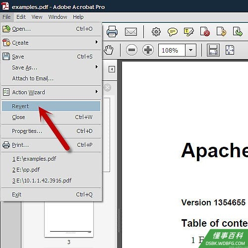Screen dimensions: 248x248
Task: Click the thumbnail label number 3
Action: pos(69,242)
